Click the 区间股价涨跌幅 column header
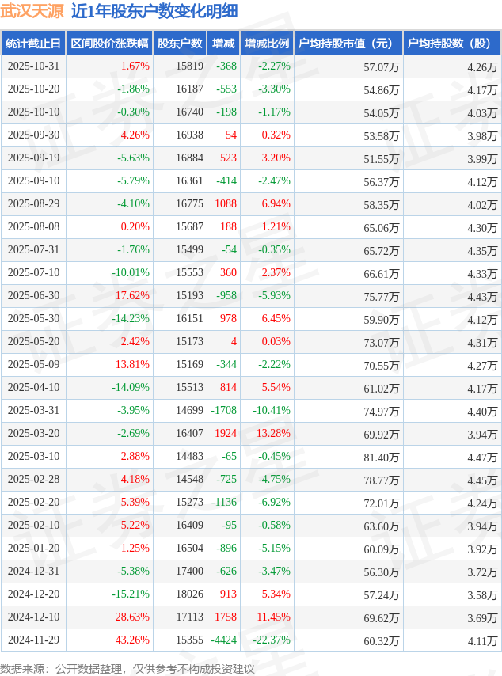The image size is (502, 676). pos(108,44)
